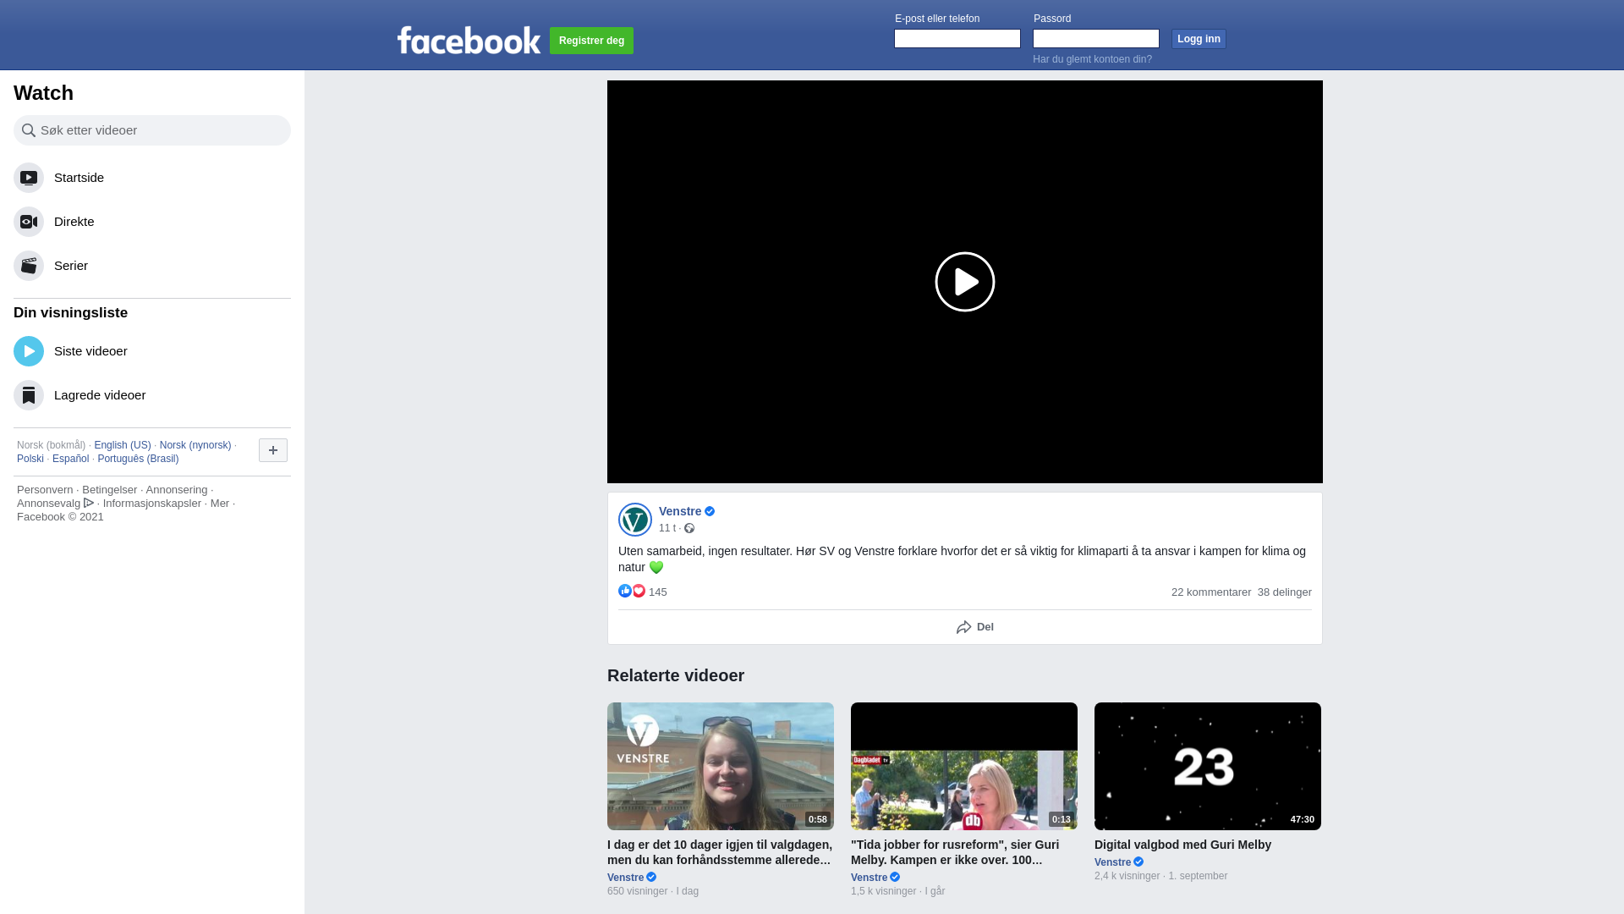Select the Direkte live camera icon
Screen dimensions: 1624x914
click(x=29, y=222)
